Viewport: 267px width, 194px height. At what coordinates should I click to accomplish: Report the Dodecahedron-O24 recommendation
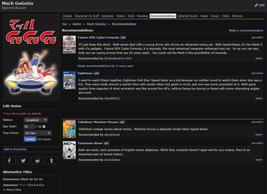point(259,58)
